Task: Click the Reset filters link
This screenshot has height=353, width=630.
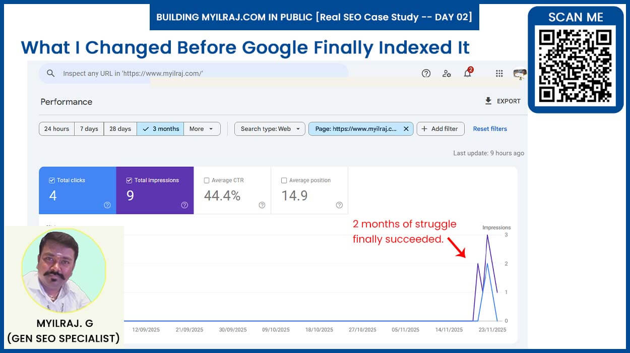Action: [x=489, y=129]
